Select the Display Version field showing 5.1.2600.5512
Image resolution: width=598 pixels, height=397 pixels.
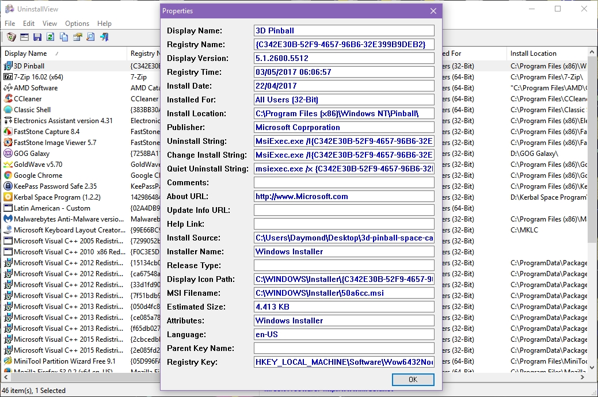click(x=344, y=58)
